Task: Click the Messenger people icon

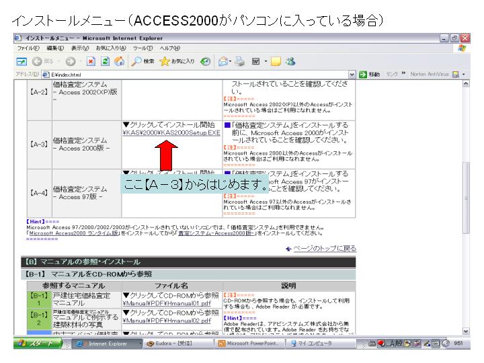Action: (290, 61)
